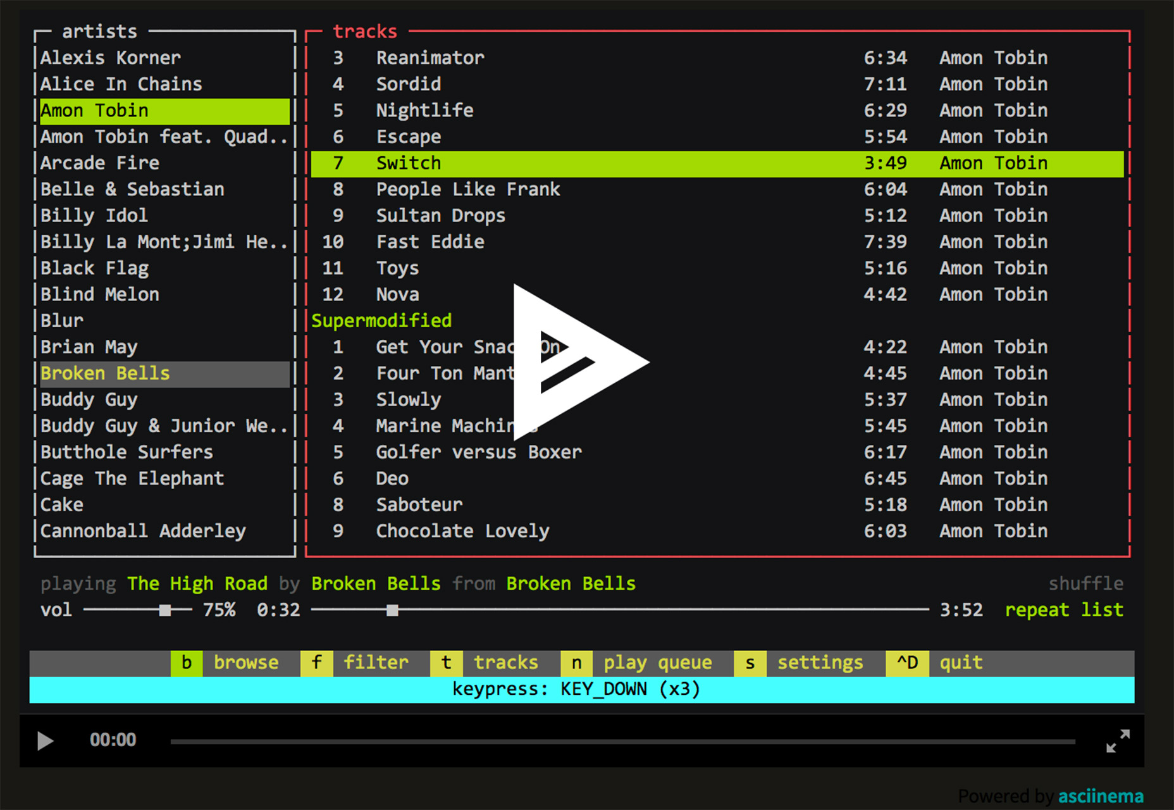Enter fullscreen with the expand icon

click(x=1117, y=740)
